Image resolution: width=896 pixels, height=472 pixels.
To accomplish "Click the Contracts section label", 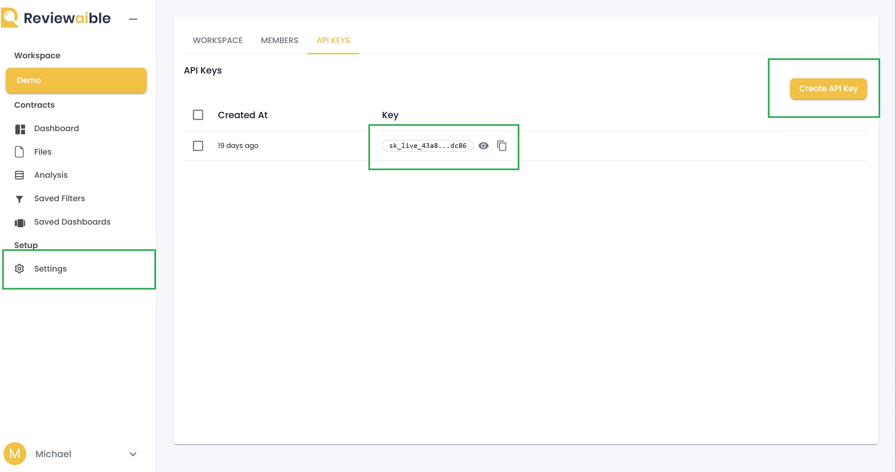I will [35, 105].
